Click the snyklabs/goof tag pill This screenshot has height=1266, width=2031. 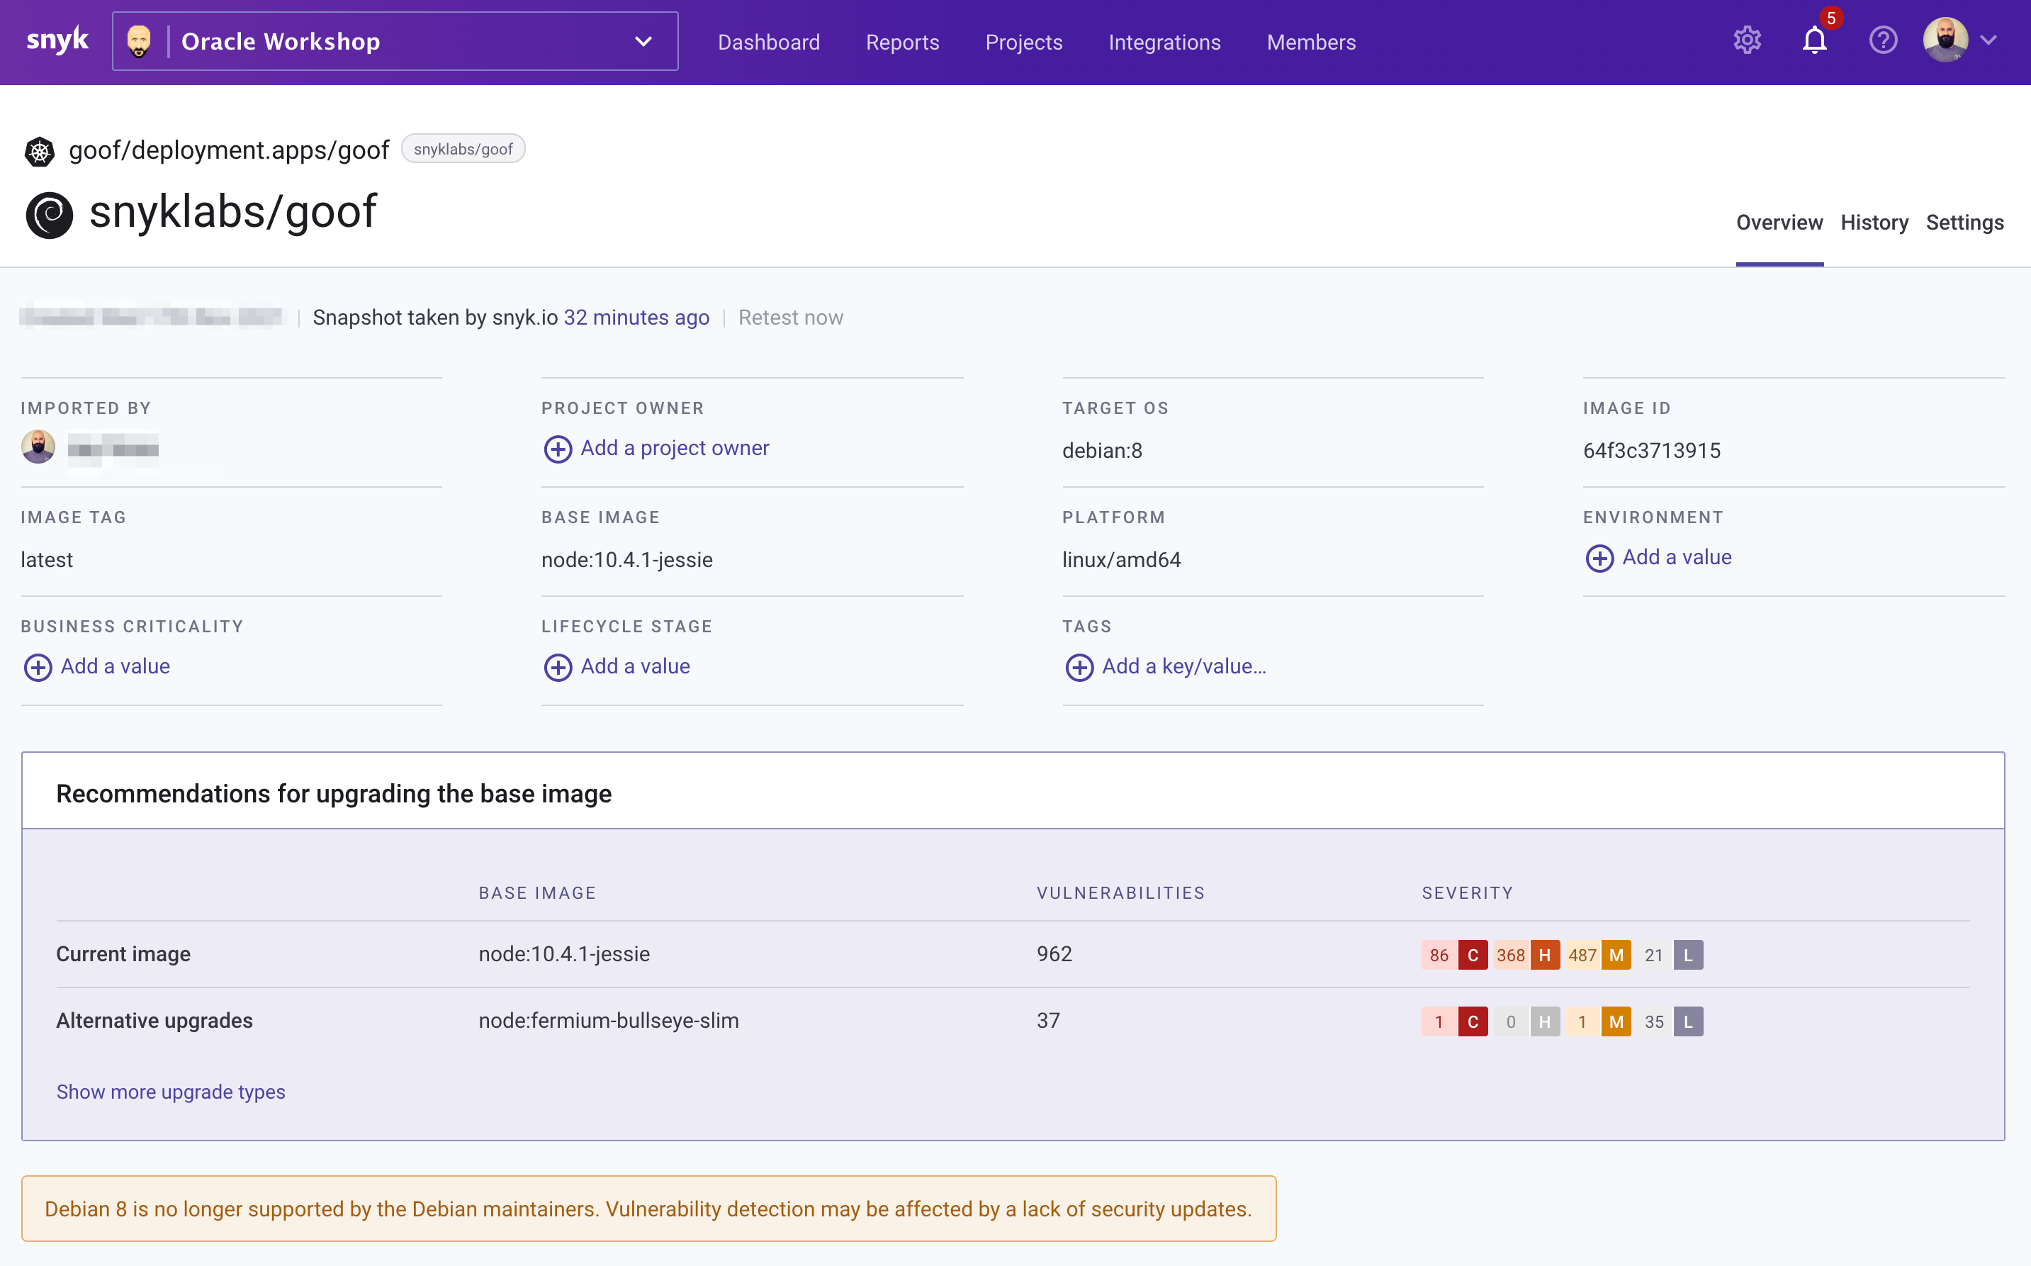point(463,149)
